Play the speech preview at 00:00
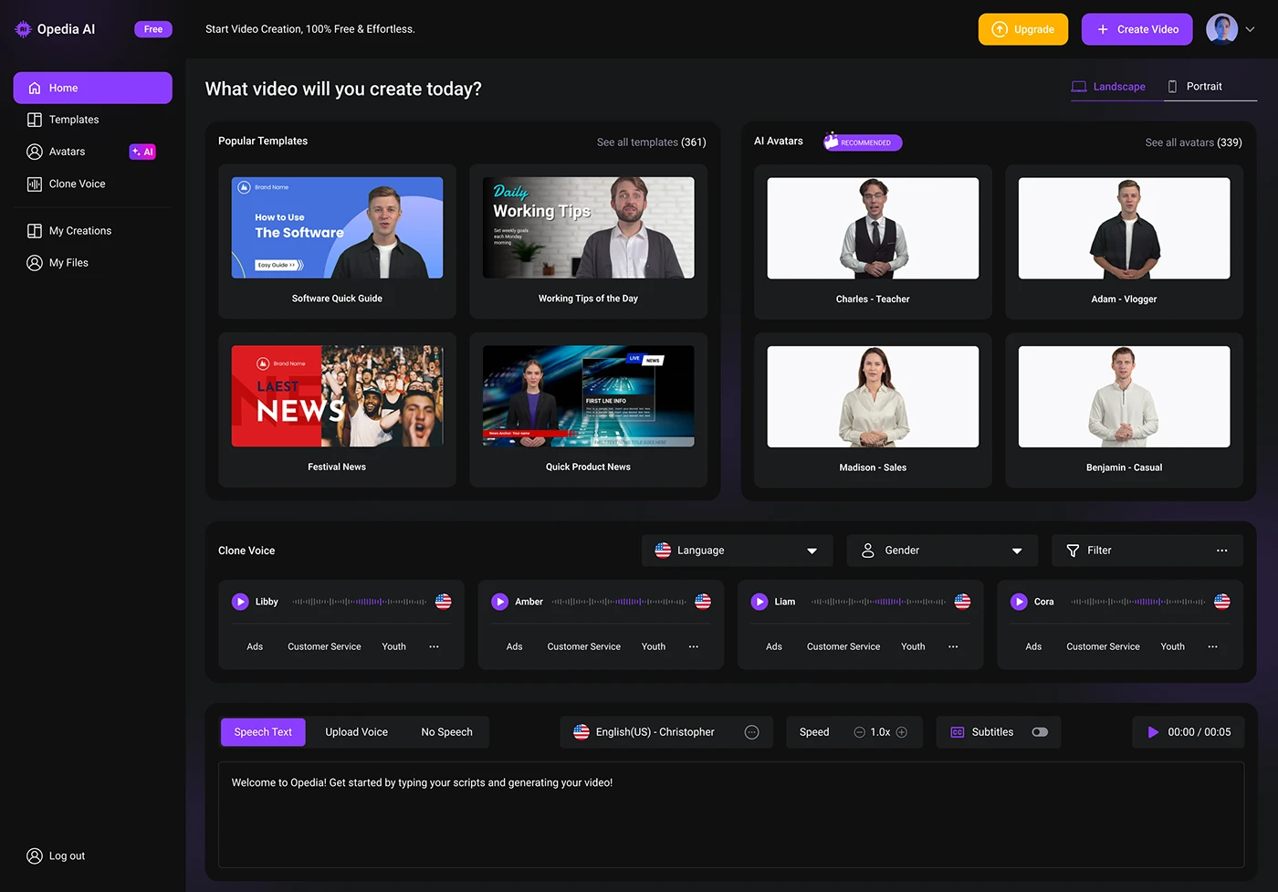This screenshot has height=892, width=1278. (1153, 732)
